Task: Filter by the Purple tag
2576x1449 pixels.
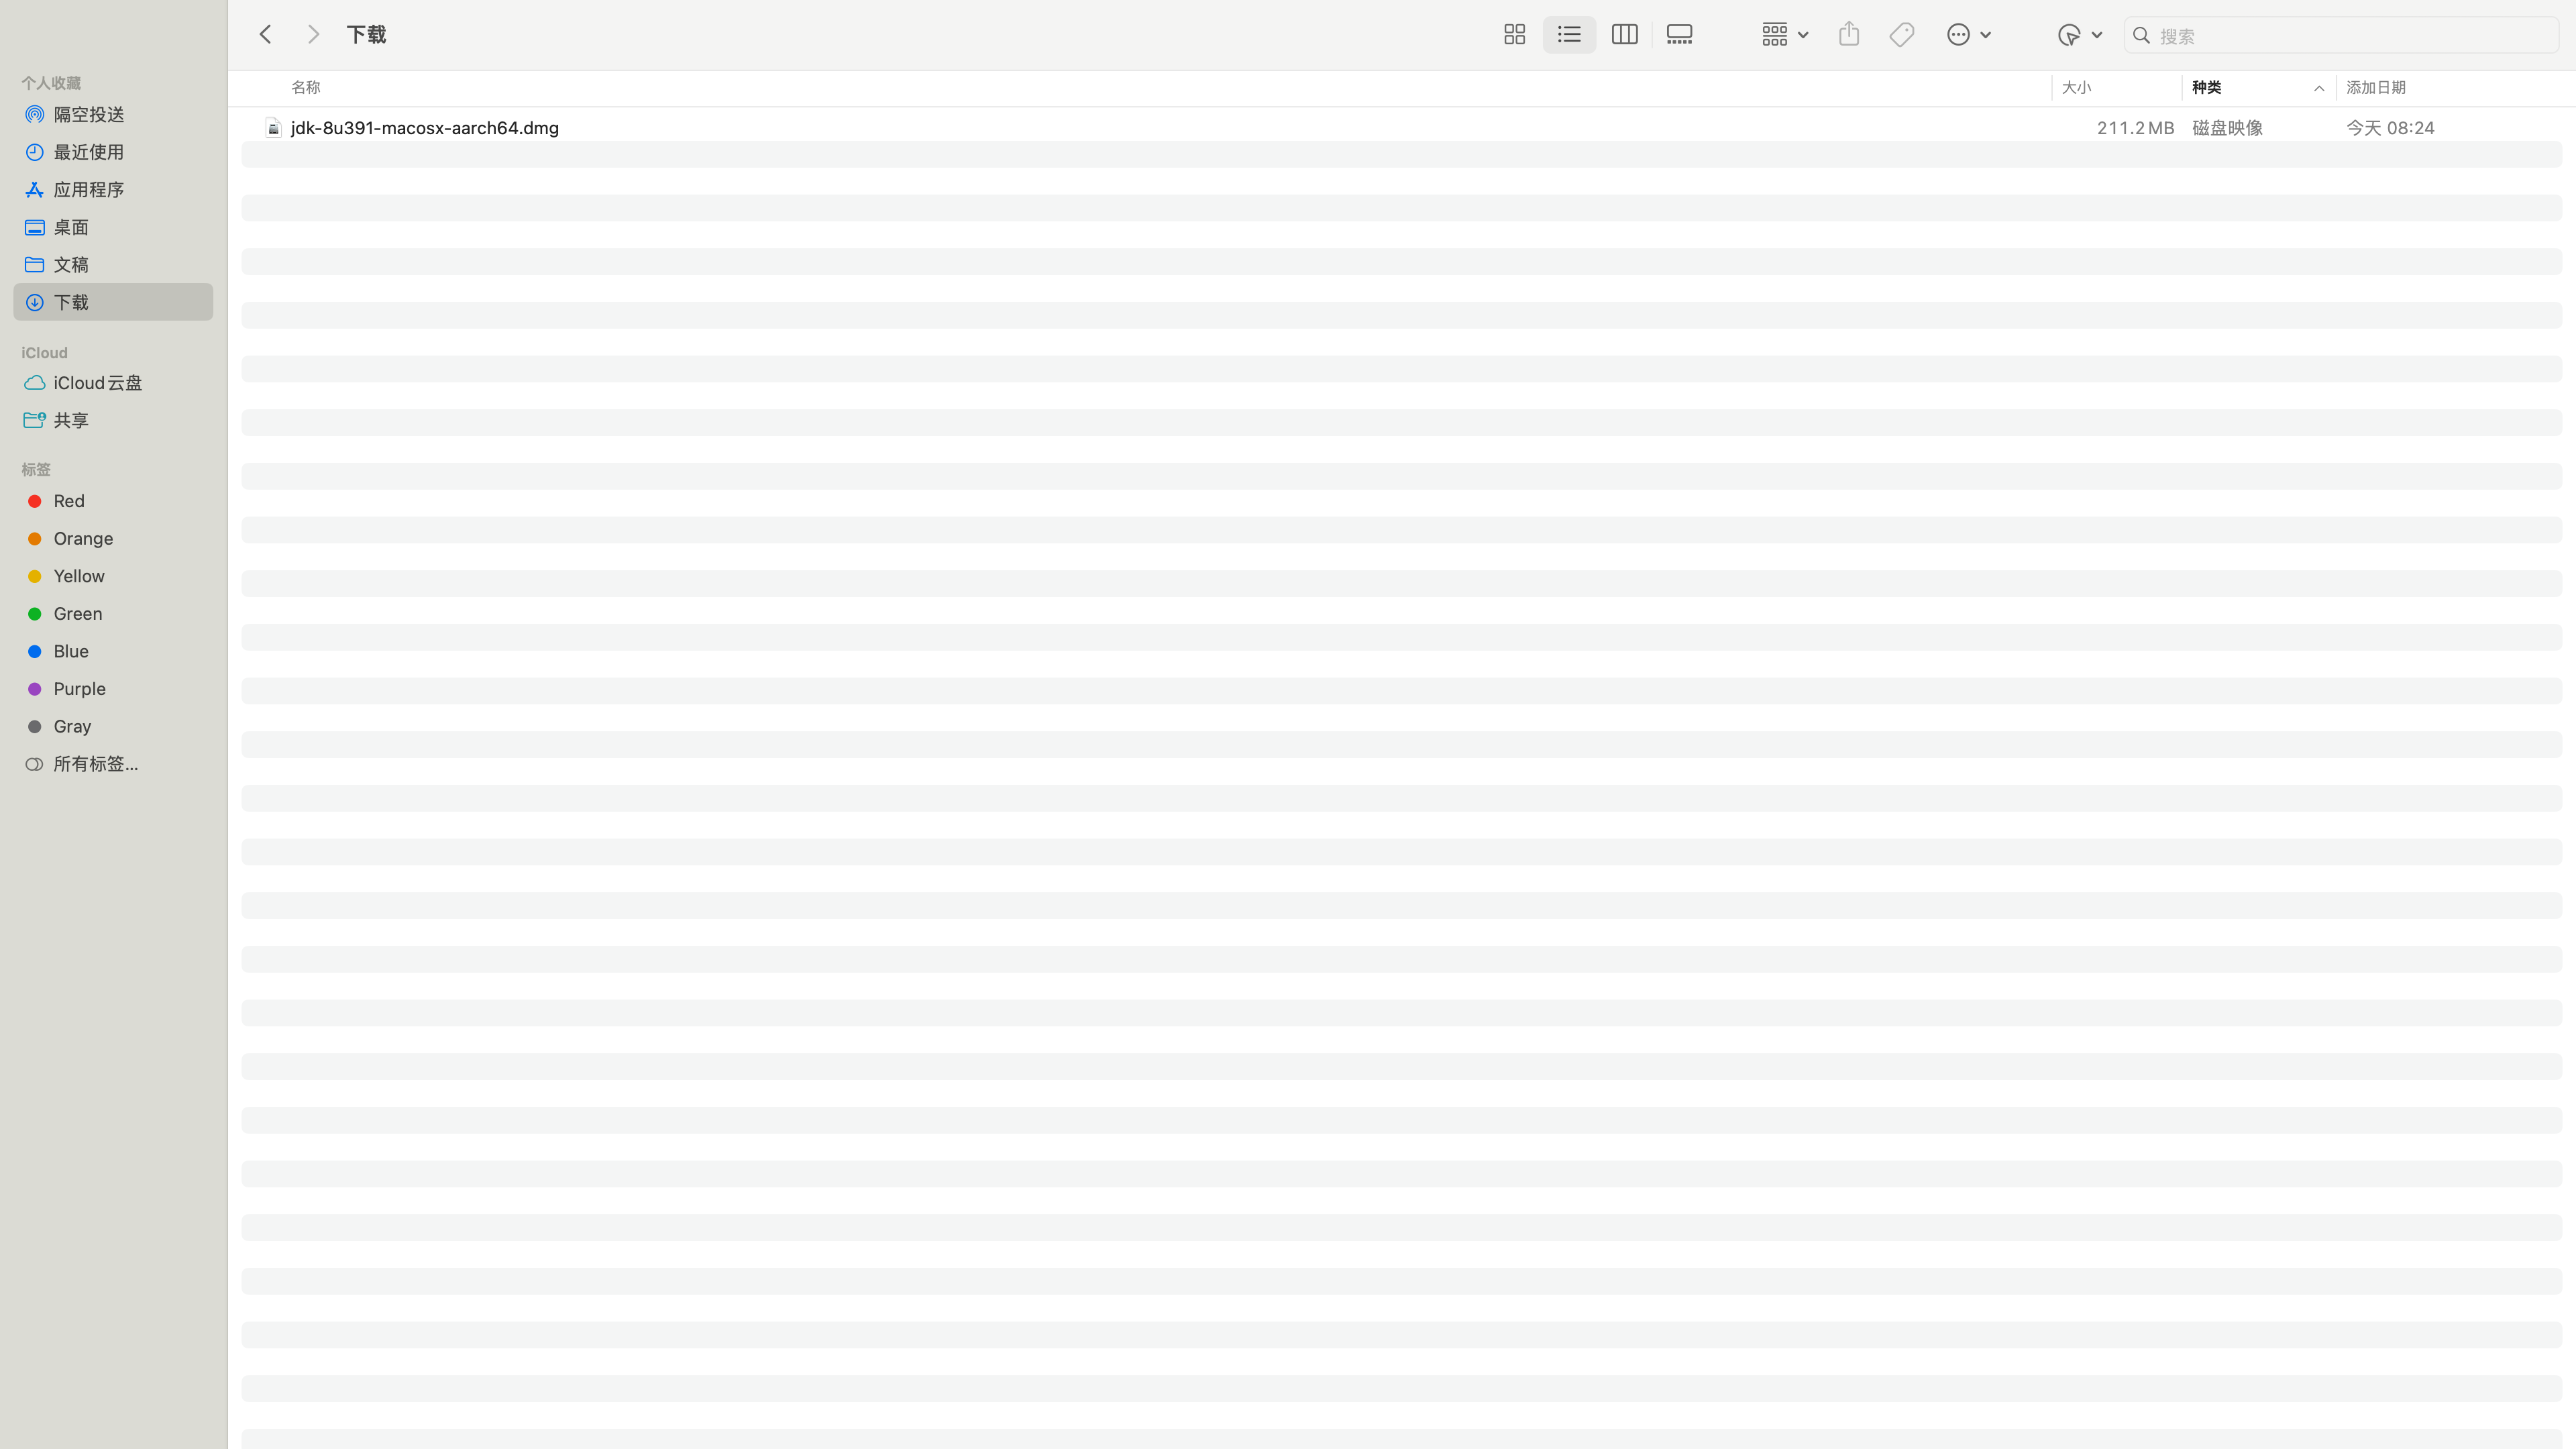Action: [113, 689]
